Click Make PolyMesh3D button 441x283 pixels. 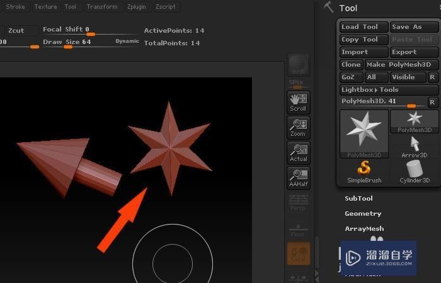pos(402,65)
